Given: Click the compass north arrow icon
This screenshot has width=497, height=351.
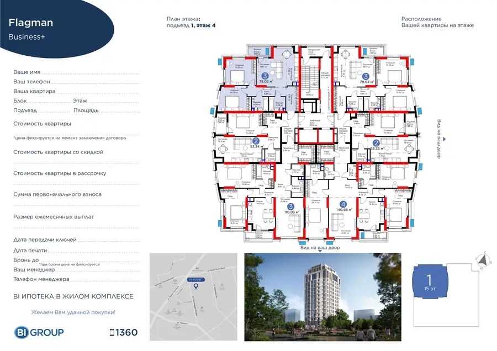Looking at the screenshot, I should point(483,260).
